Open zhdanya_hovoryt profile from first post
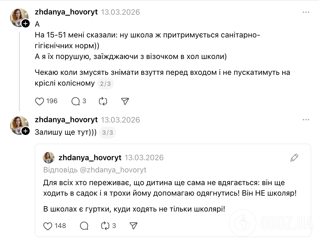The width and height of the screenshot is (319, 241). coord(66,12)
